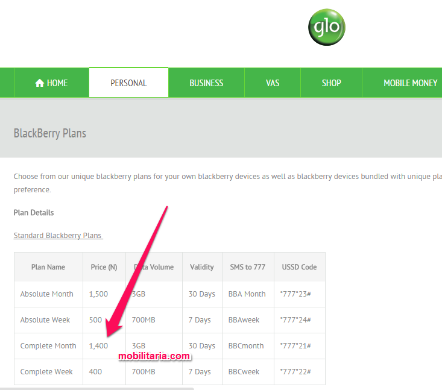Image resolution: width=442 pixels, height=390 pixels.
Task: Click the BBCmonth SMS keyword
Action: pos(246,346)
